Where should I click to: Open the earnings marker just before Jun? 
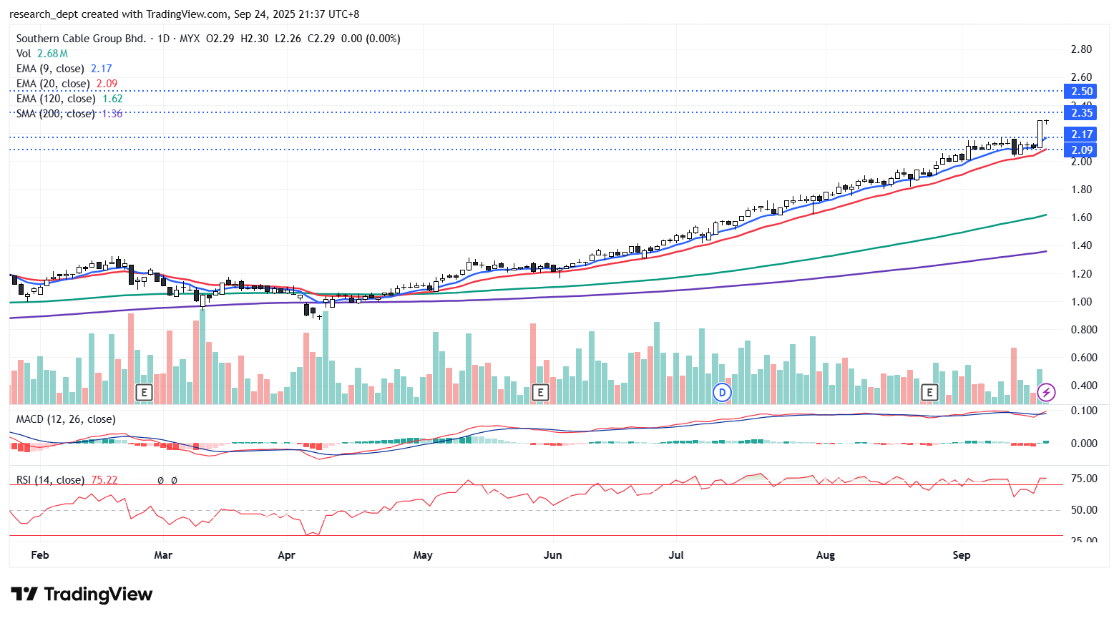540,392
